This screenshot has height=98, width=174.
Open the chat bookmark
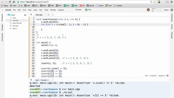point(13,5)
